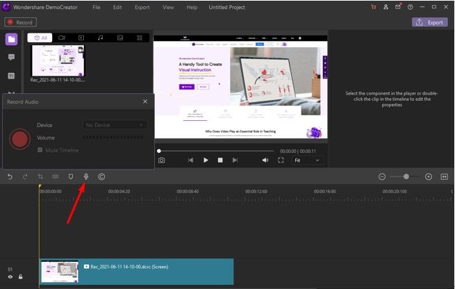Take a snapshot with camera icon

(162, 160)
